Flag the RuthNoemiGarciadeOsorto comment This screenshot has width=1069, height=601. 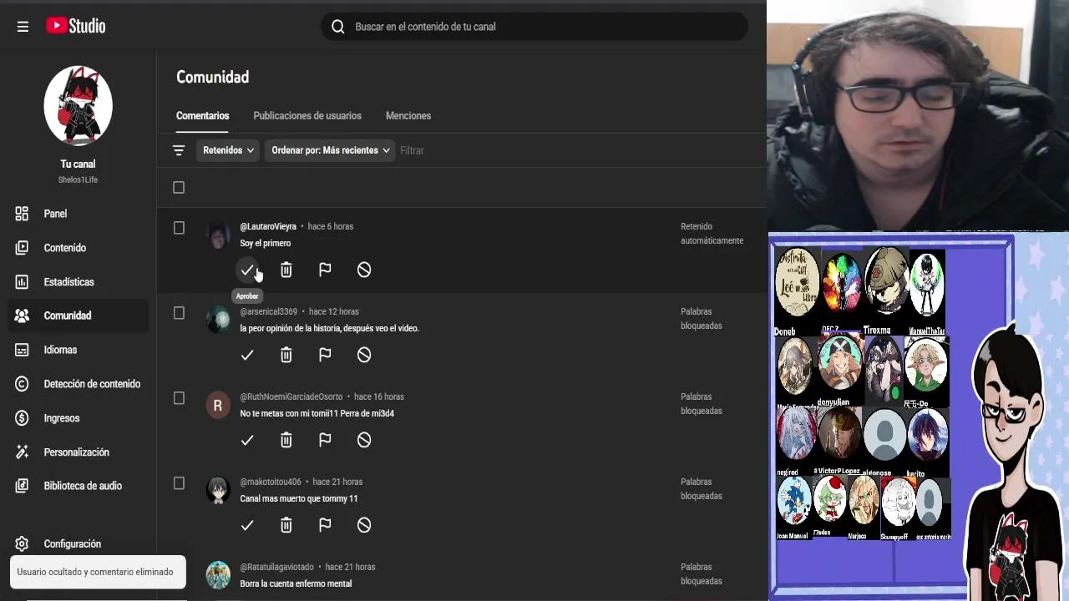pos(325,440)
